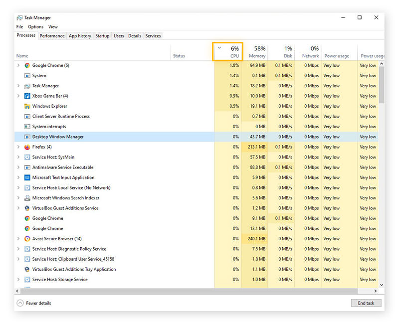Sort by the first Power usage column header
Viewport: 399px width, 326px height.
(339, 52)
